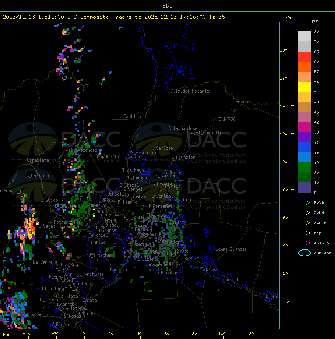Screen dimensions: 335x339
Task: Click the 'L_Asuncion' place label
Action: pos(183,157)
